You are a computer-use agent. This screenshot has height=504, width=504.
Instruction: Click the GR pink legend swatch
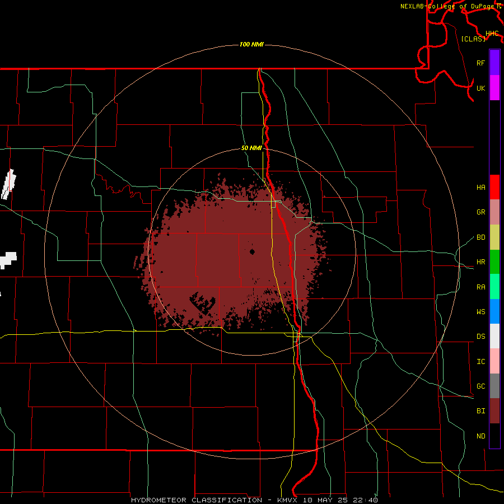tap(494, 212)
